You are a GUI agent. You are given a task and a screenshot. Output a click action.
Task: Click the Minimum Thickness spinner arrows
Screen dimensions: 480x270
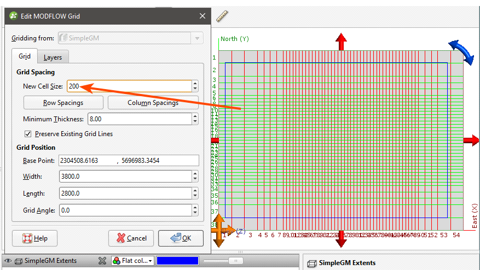195,119
